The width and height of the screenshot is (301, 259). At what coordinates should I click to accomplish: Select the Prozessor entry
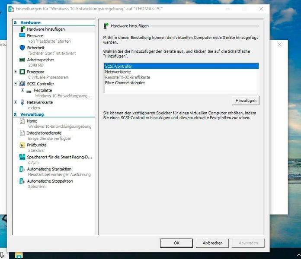pos(35,72)
